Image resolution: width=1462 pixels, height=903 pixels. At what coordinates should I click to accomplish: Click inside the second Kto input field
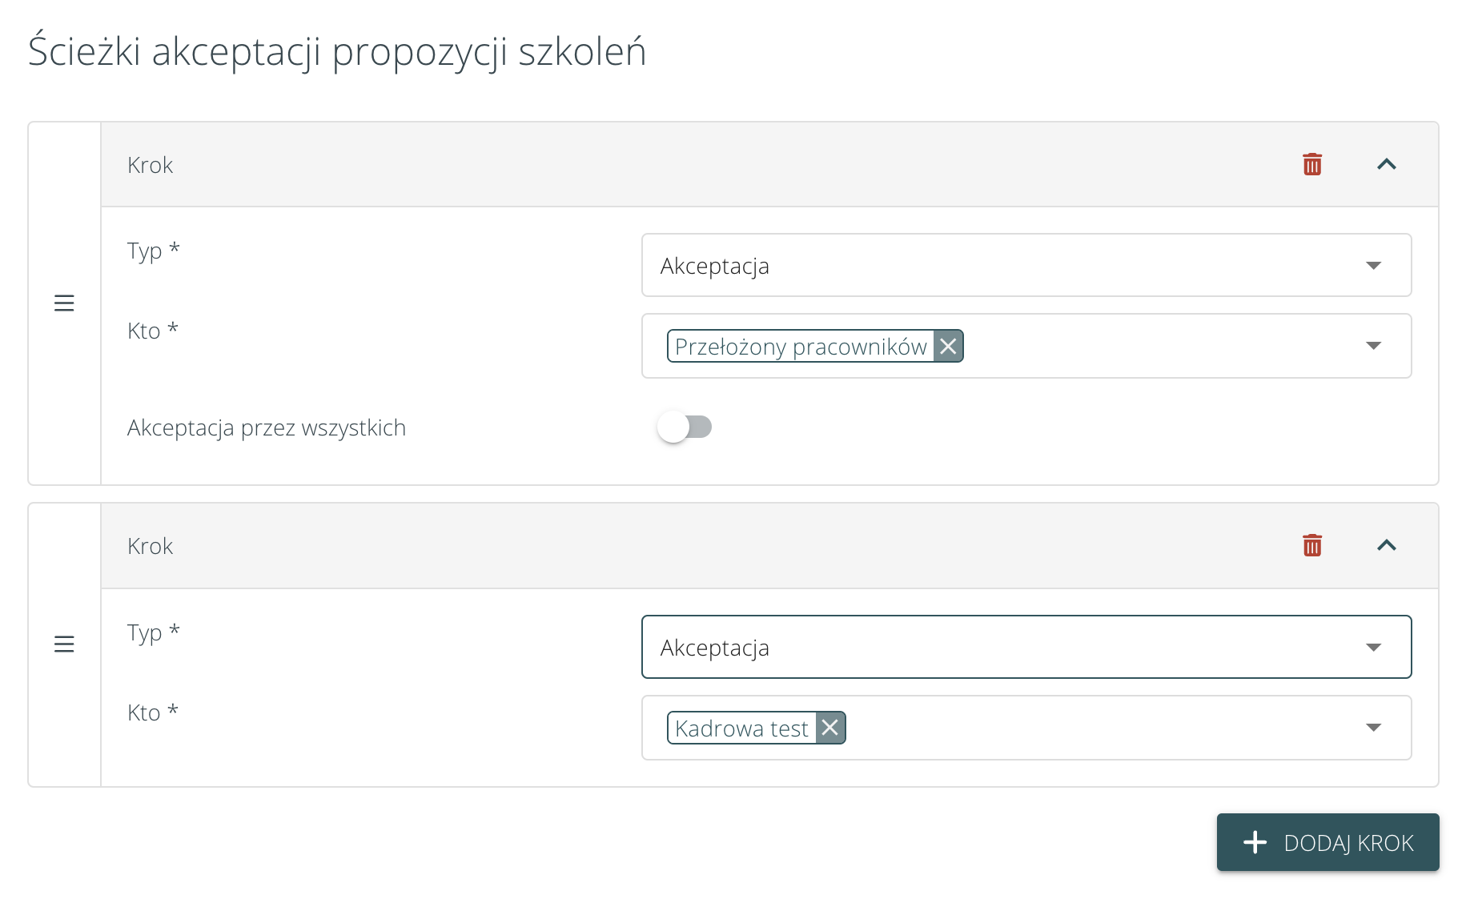[x=1041, y=728]
